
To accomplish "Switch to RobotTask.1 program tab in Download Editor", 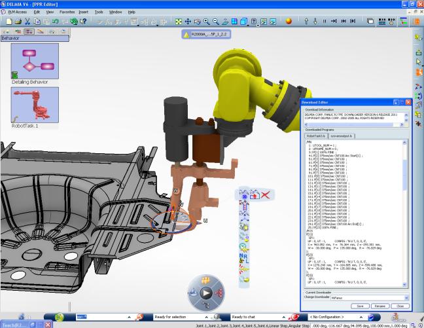I will coord(316,136).
